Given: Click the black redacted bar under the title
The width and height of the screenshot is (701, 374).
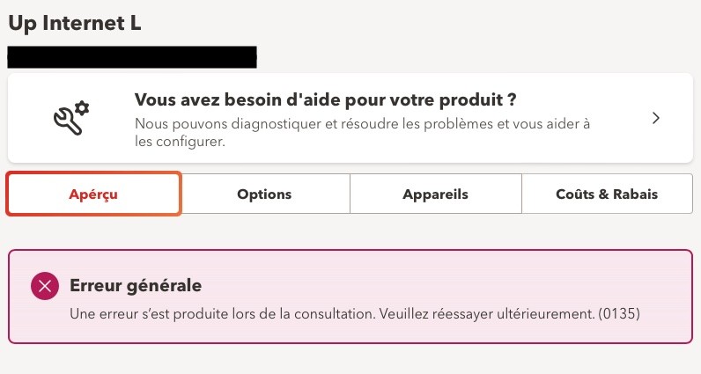Looking at the screenshot, I should click(132, 57).
